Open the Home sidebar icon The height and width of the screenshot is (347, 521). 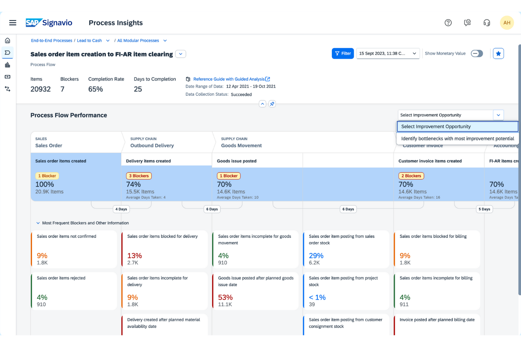click(7, 40)
